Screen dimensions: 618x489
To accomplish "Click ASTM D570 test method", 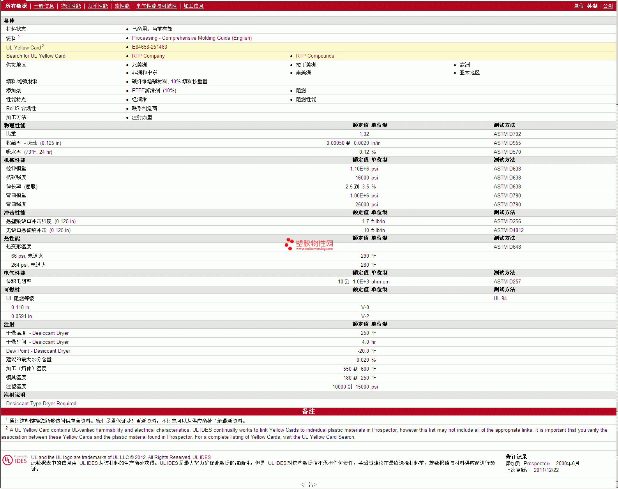I will pyautogui.click(x=507, y=152).
